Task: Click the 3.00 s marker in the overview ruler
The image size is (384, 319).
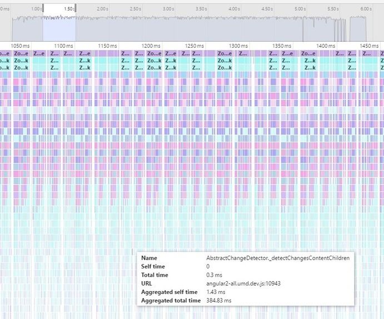Action: tap(168, 9)
